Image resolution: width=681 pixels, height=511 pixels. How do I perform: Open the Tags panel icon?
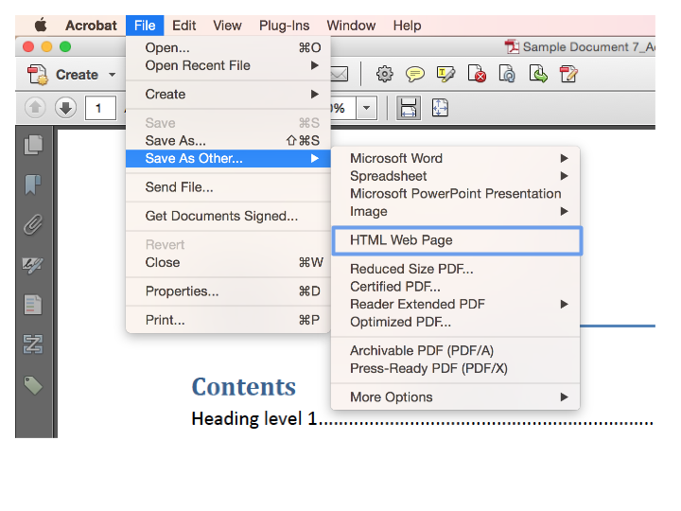point(33,385)
